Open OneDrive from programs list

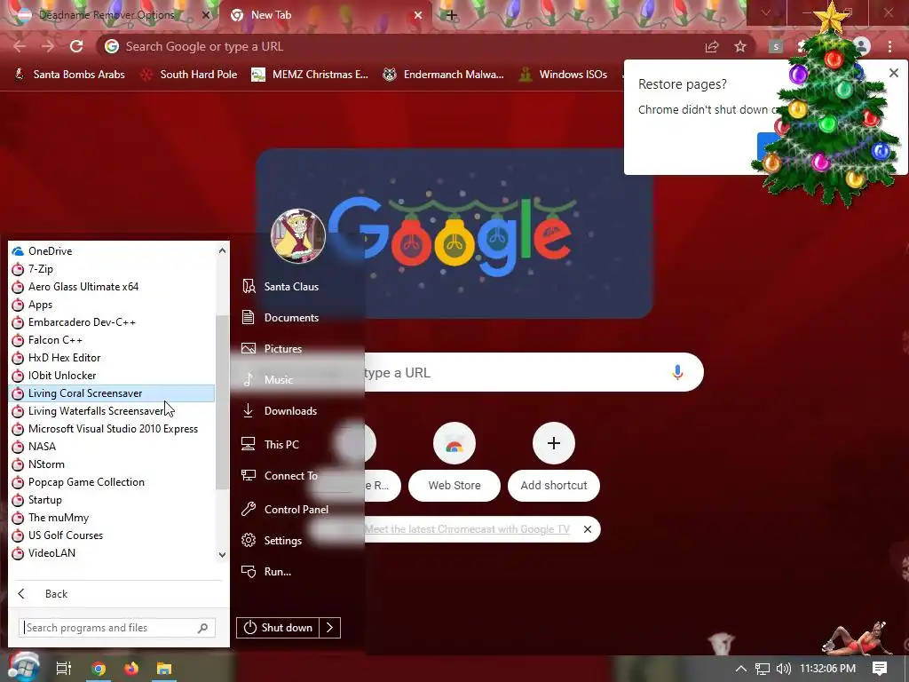[112, 251]
